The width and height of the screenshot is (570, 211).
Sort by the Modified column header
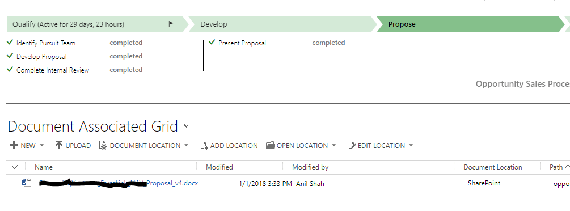pyautogui.click(x=219, y=167)
